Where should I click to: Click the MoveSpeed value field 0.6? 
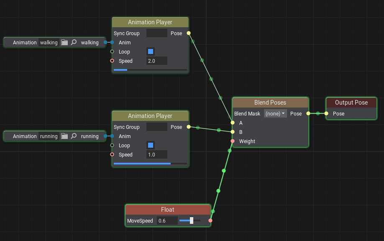pos(167,220)
